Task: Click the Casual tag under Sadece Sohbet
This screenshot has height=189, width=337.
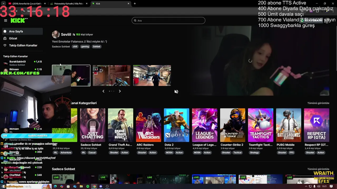Action: 92,153
